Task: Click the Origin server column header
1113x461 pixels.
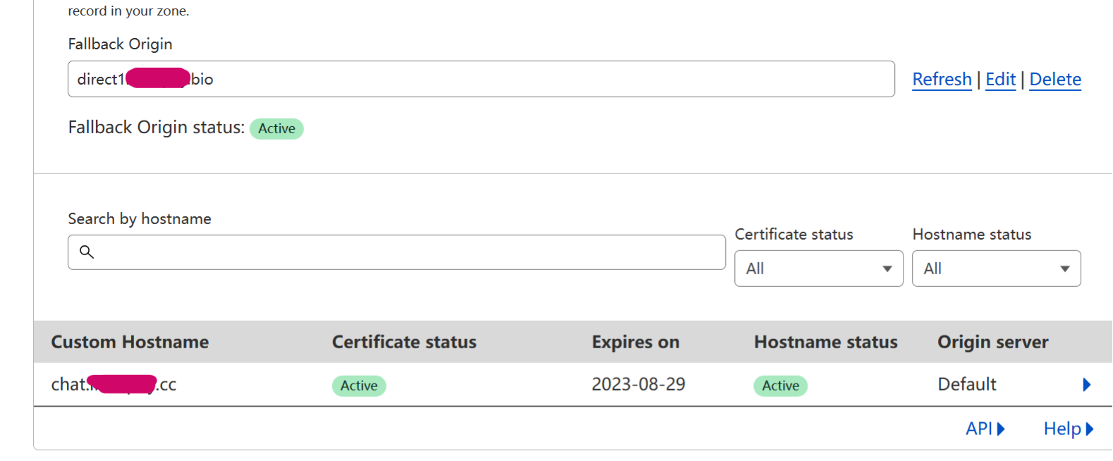Action: [x=992, y=342]
